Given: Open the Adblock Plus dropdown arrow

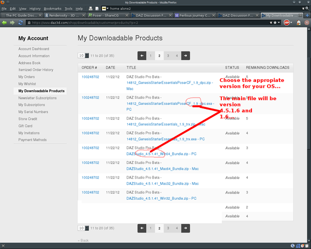Looking at the screenshot, I should coord(291,23).
